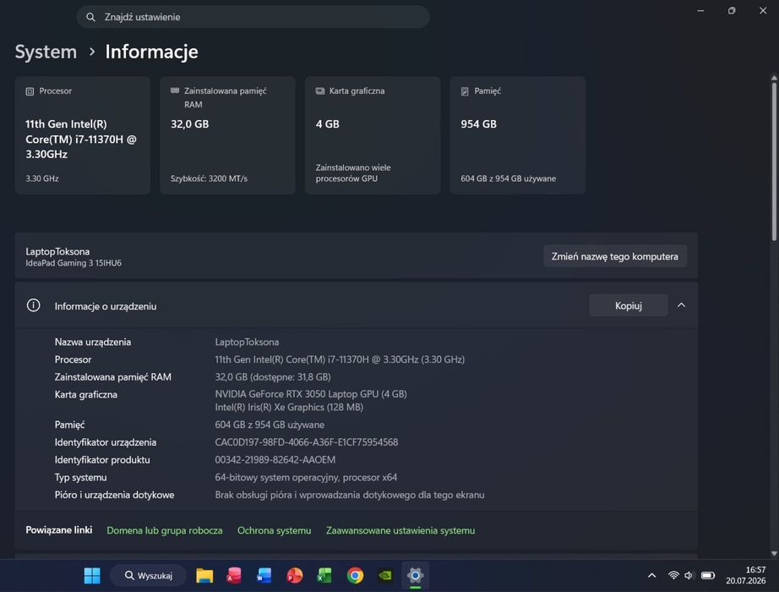Select the product ID 00342-21989-82642-AAOEM

(275, 460)
